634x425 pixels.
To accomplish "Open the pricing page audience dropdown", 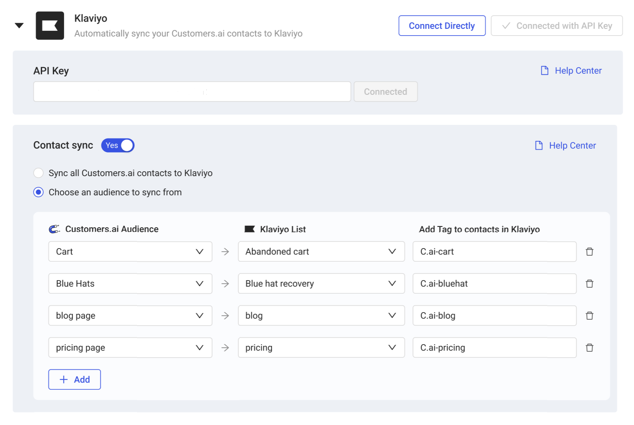I will pyautogui.click(x=130, y=348).
